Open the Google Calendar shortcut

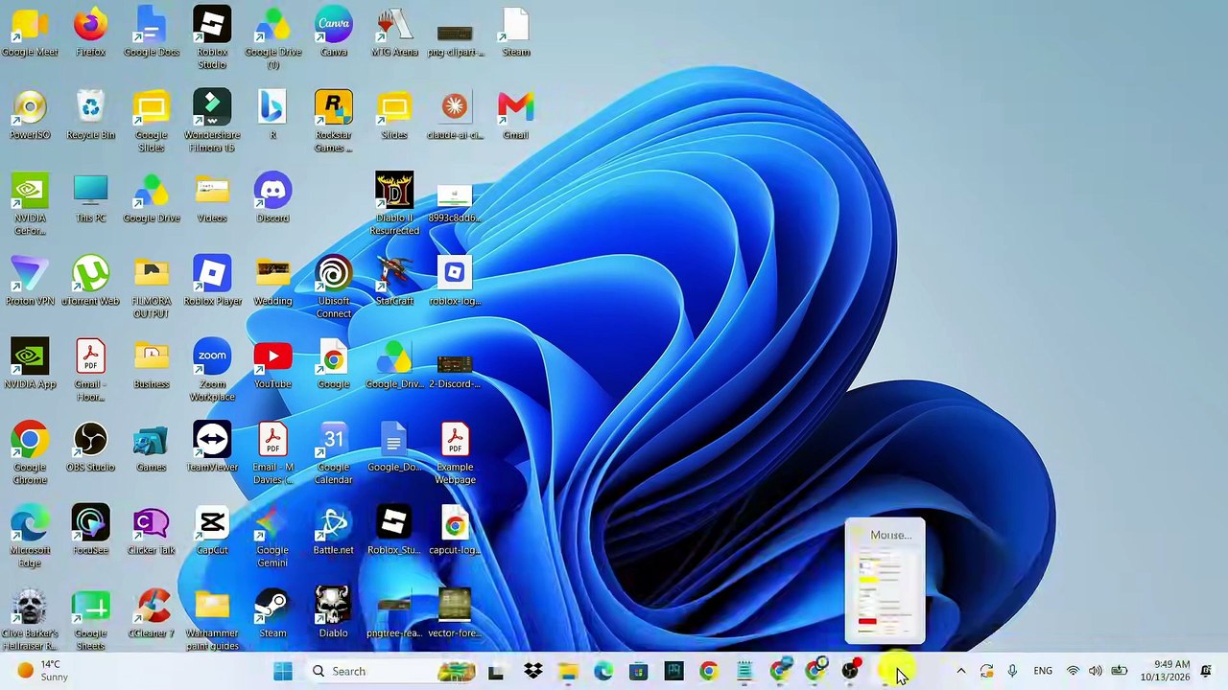[x=334, y=454]
